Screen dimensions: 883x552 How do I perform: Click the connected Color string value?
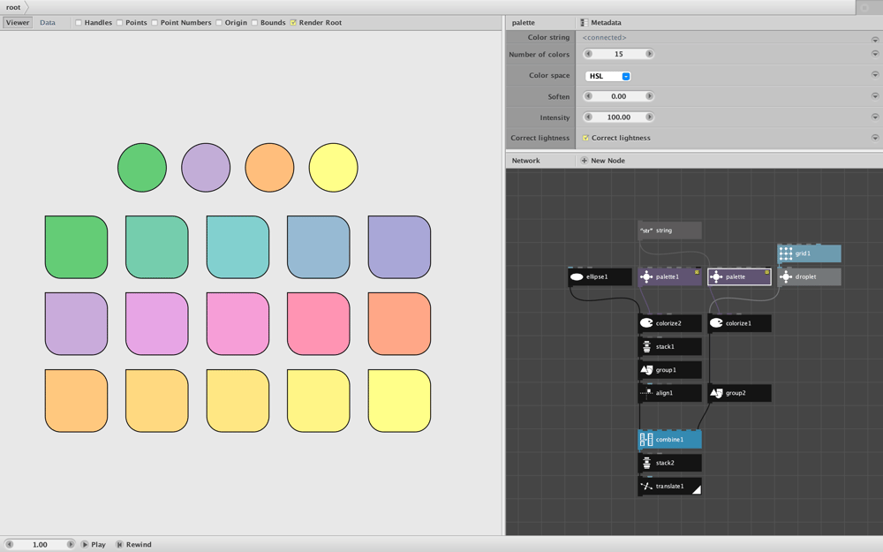pyautogui.click(x=604, y=38)
